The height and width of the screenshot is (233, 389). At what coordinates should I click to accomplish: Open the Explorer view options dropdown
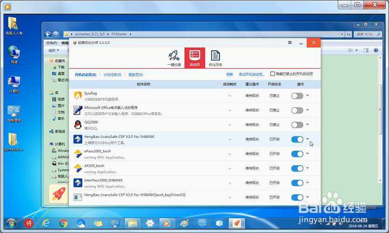coord(356,50)
